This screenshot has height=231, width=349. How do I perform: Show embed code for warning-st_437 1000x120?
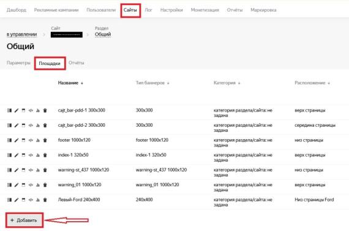[x=31, y=170]
